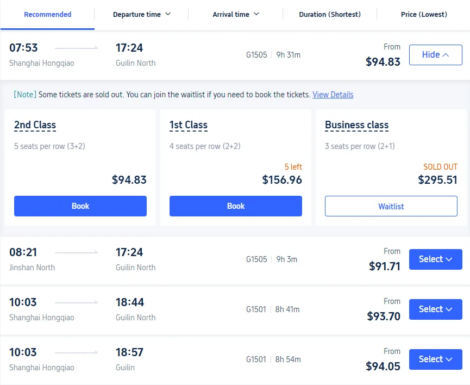This screenshot has width=470, height=385.
Task: Click the 2nd Class heading for details
Action: click(x=35, y=125)
